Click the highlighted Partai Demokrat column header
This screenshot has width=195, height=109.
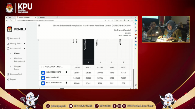pos(88,49)
